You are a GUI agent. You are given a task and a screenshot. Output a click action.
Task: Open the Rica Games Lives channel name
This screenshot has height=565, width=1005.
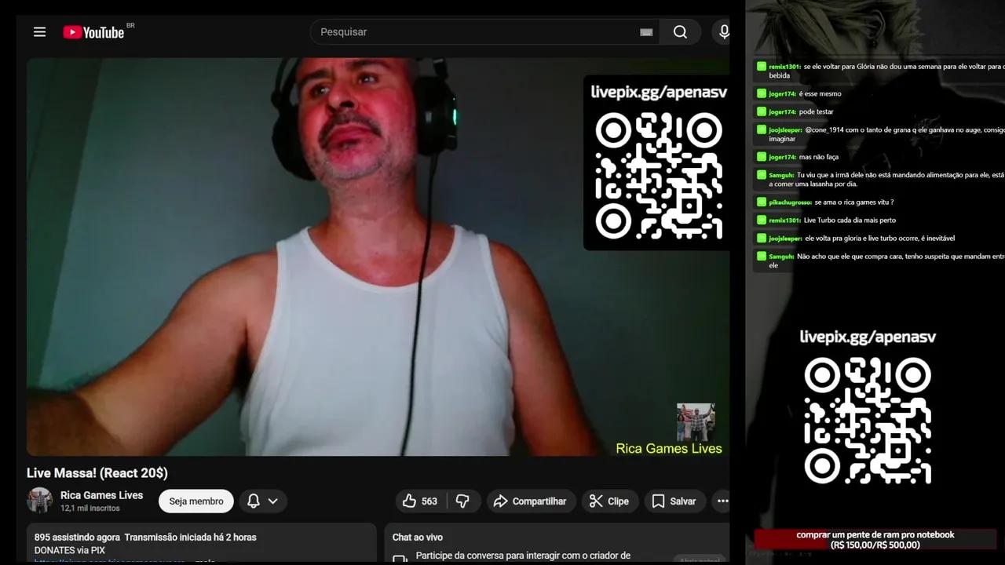click(x=102, y=495)
